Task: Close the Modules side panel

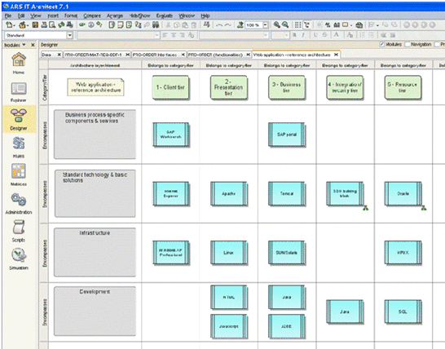Action: tap(33, 45)
